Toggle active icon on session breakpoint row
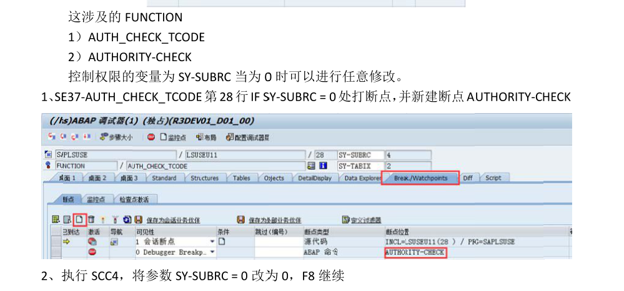Screen dimensions: 624x291 tap(92, 242)
